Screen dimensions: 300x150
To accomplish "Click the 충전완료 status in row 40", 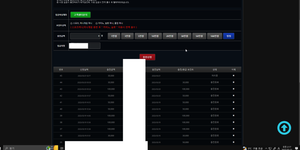I will [215, 109].
